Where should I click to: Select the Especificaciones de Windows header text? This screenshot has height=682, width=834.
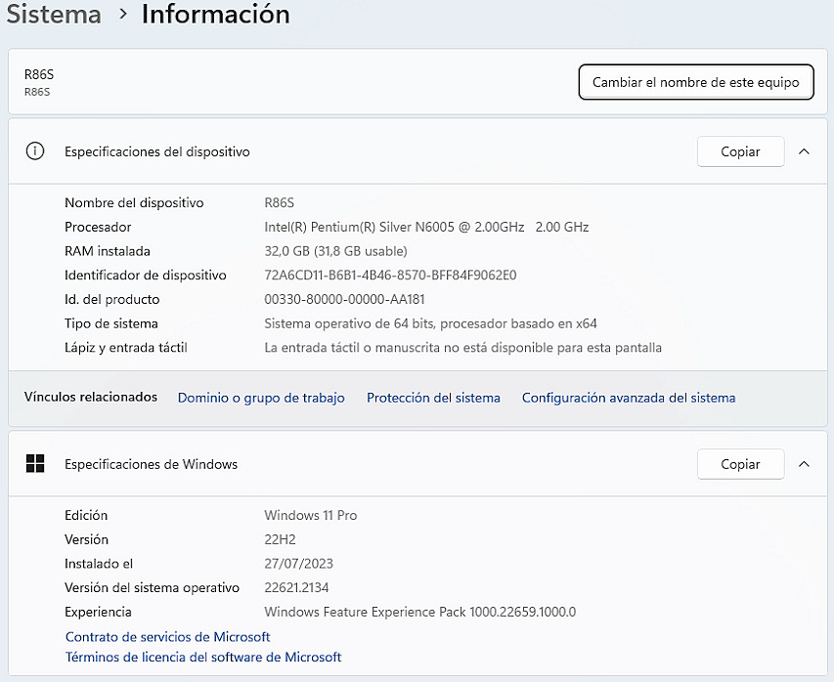tap(151, 464)
